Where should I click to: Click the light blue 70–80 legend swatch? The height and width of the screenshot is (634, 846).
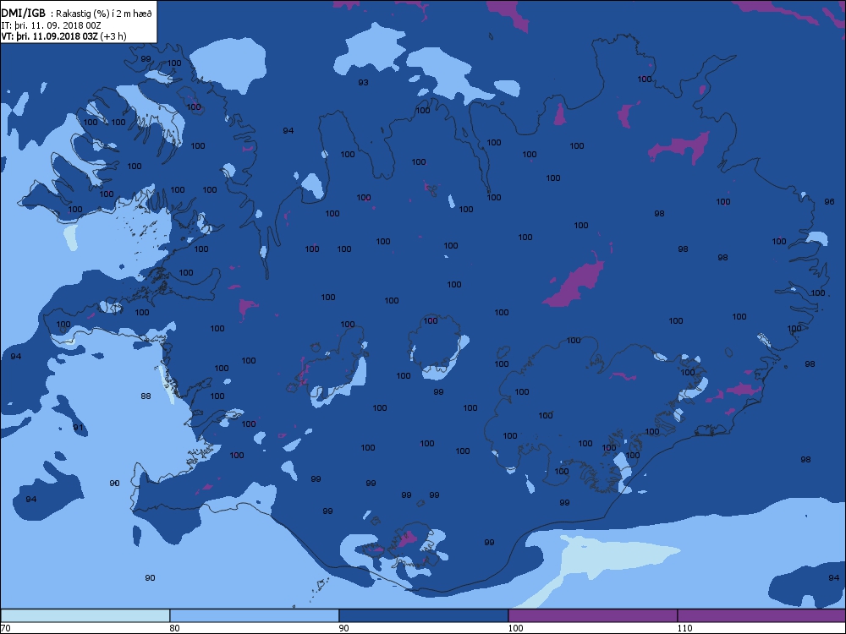(85, 615)
